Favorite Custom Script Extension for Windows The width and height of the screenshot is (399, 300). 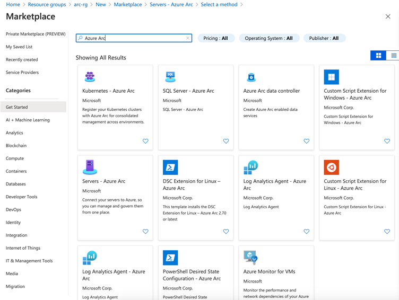click(387, 141)
